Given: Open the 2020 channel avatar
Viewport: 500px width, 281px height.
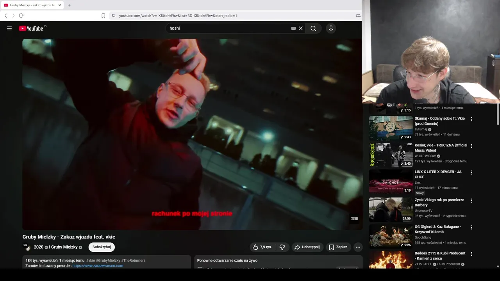Looking at the screenshot, I should [x=27, y=247].
